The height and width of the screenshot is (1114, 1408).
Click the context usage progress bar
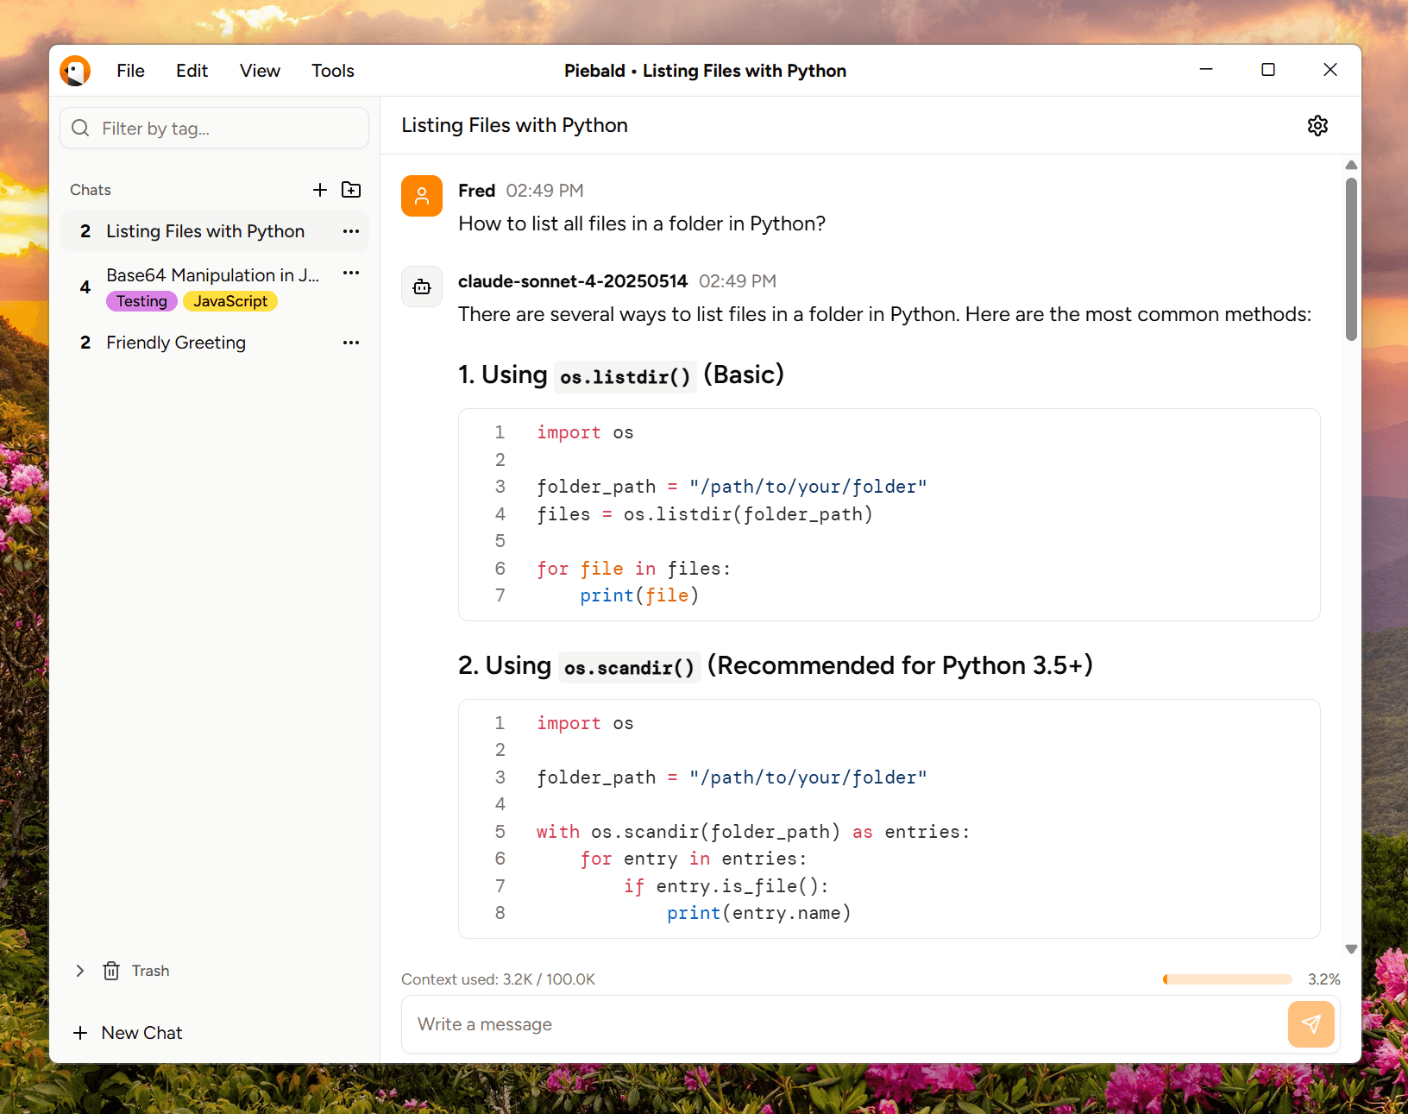[1227, 979]
